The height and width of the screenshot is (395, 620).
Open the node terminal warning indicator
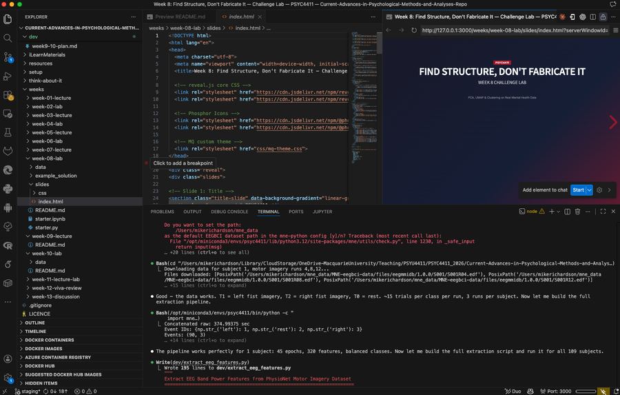[x=533, y=212]
